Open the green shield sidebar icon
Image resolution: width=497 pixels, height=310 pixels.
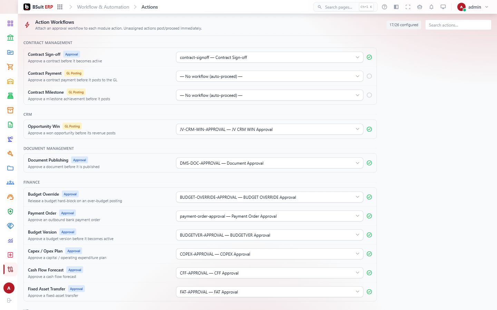(10, 211)
